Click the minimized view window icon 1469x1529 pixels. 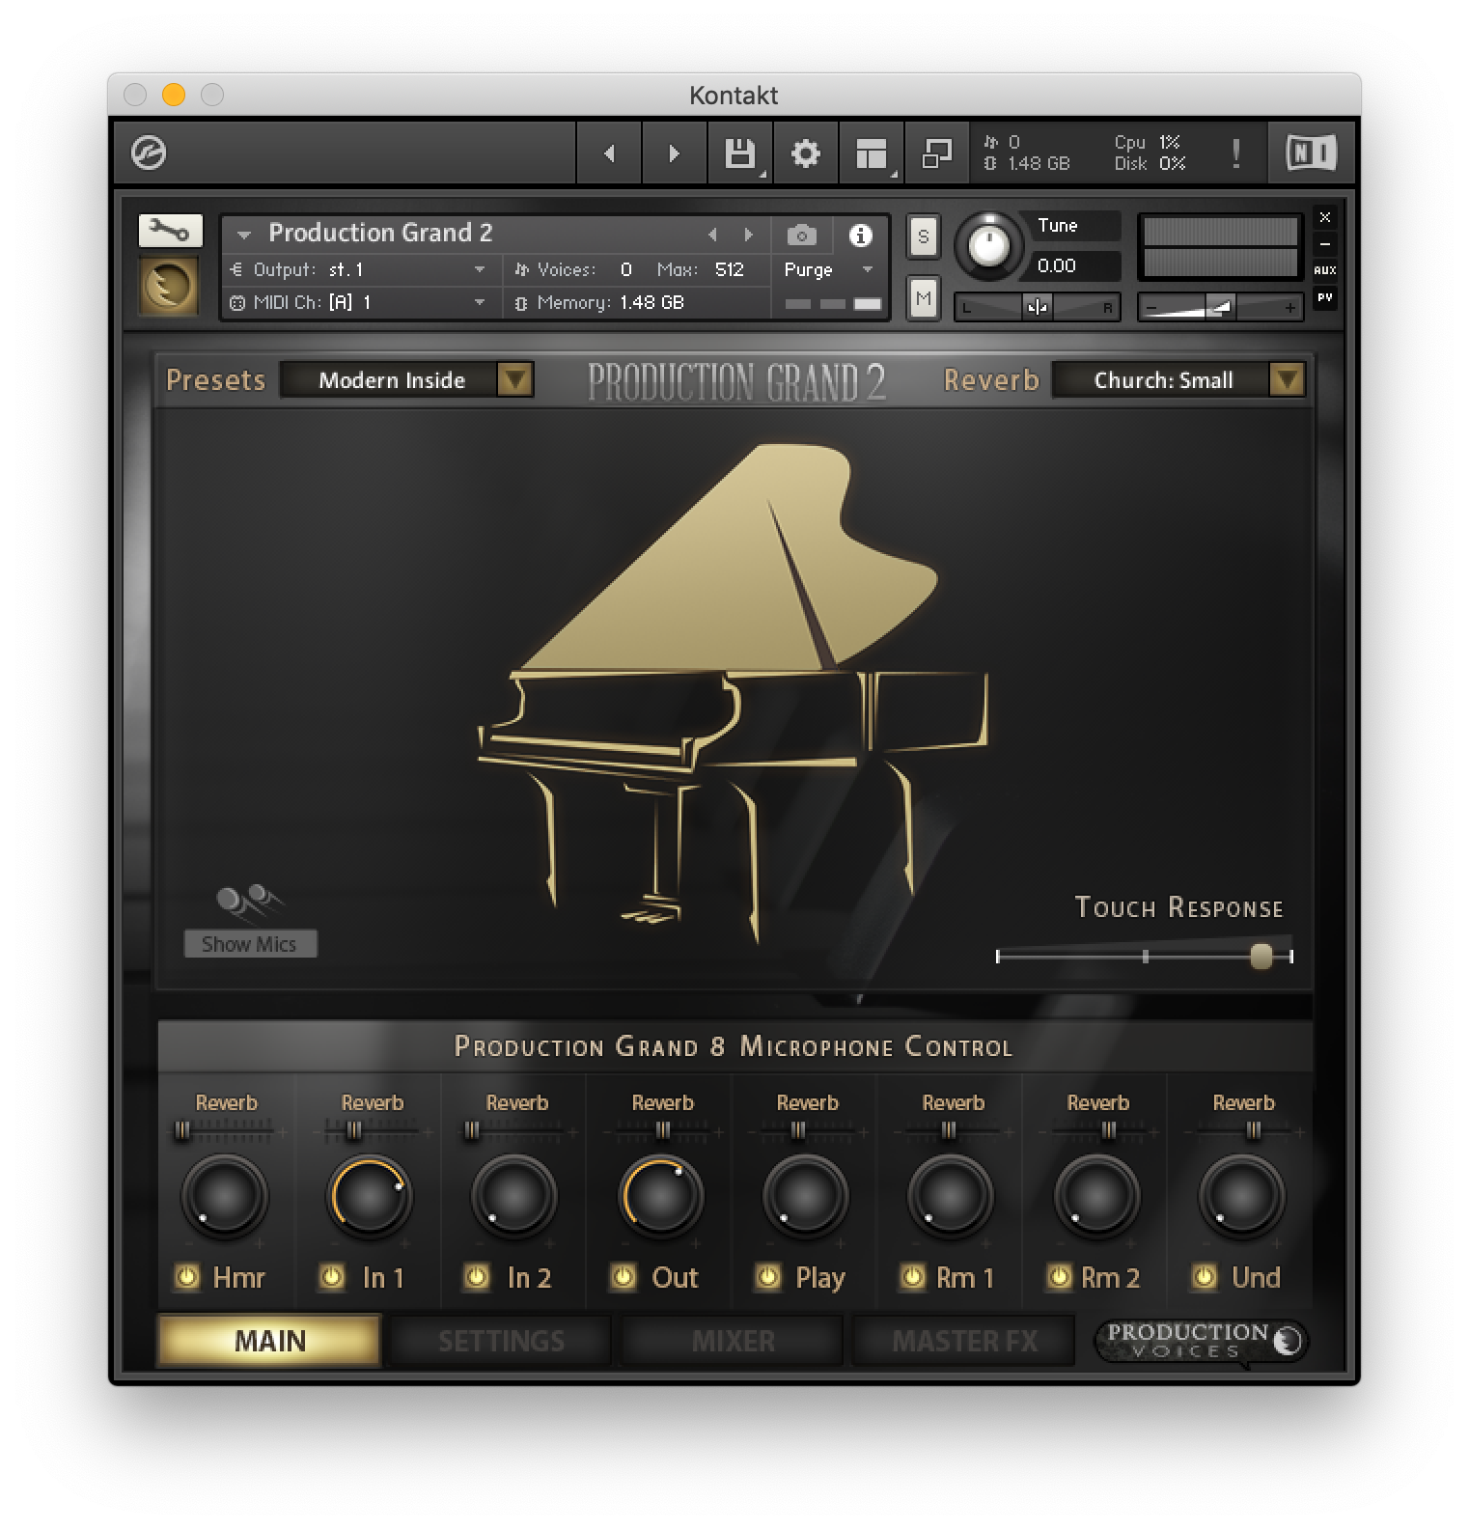[937, 153]
